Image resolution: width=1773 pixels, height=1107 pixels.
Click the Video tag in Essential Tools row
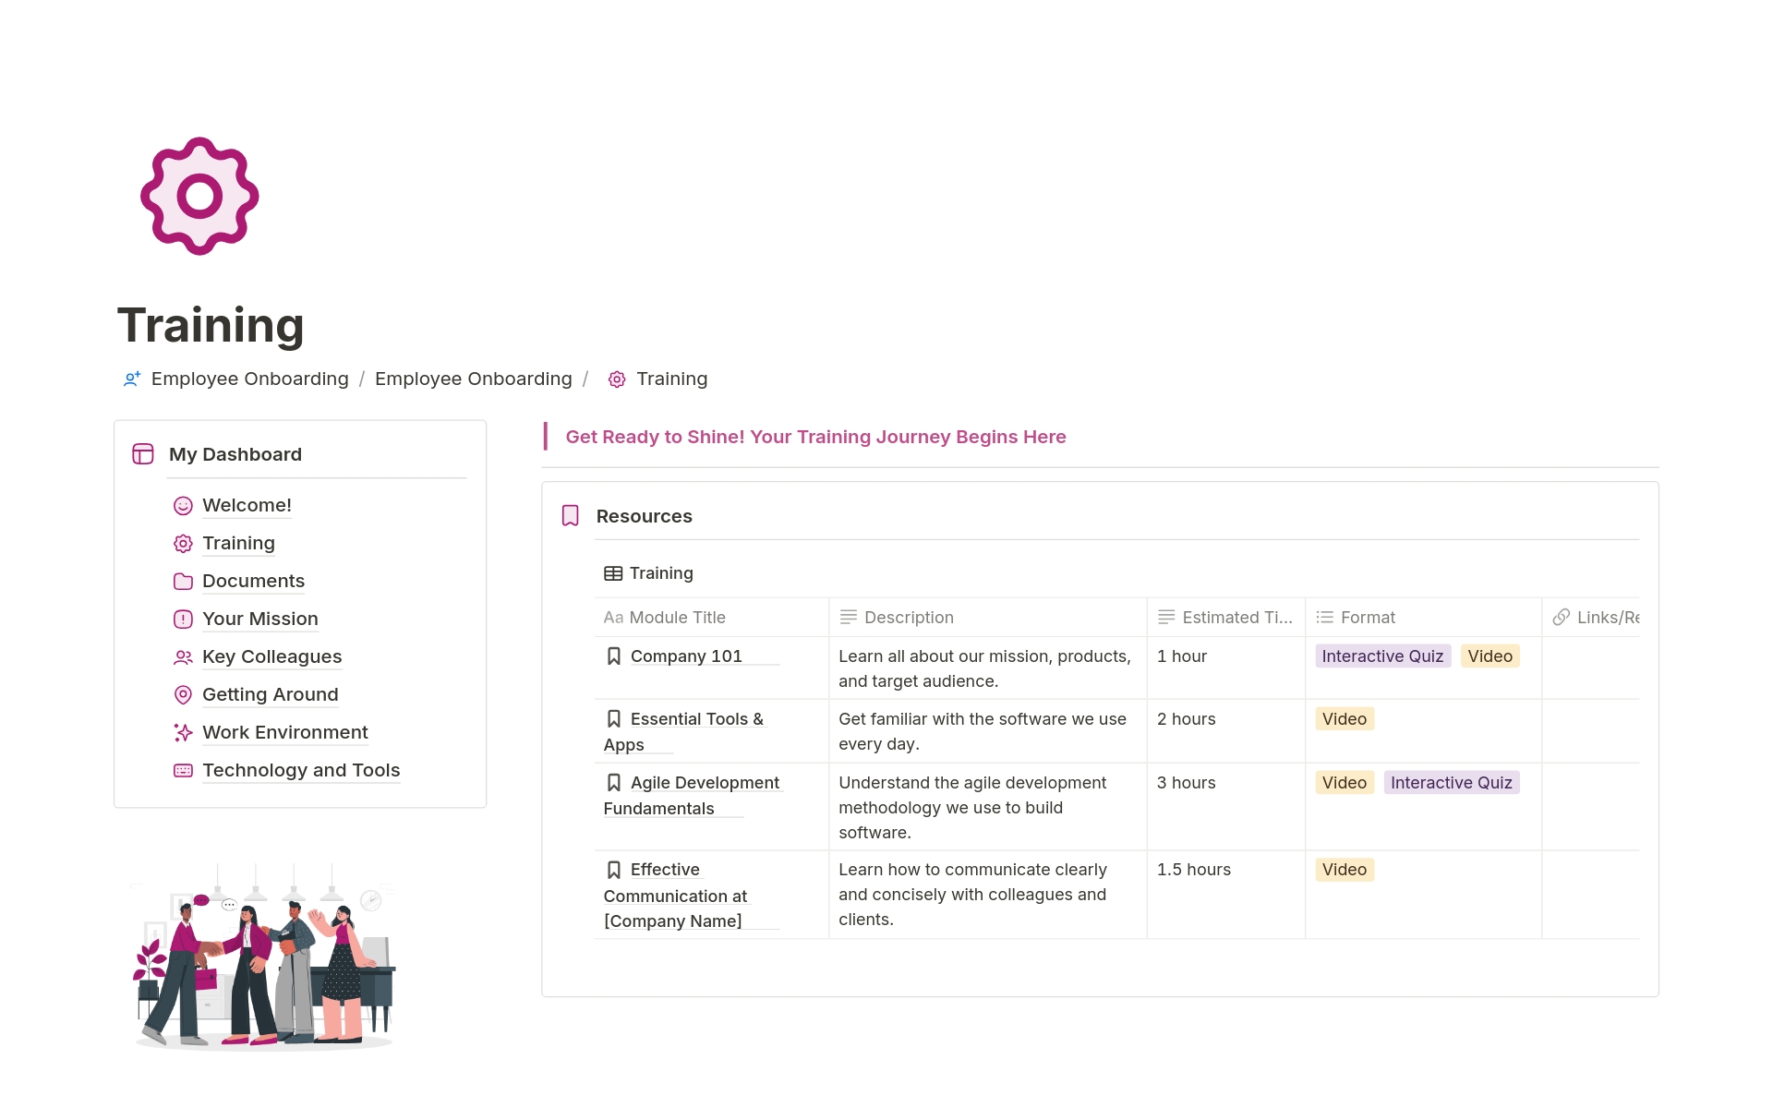(x=1344, y=719)
